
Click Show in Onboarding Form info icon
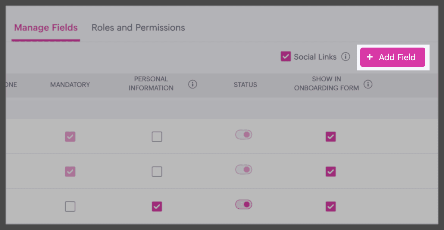coord(368,85)
